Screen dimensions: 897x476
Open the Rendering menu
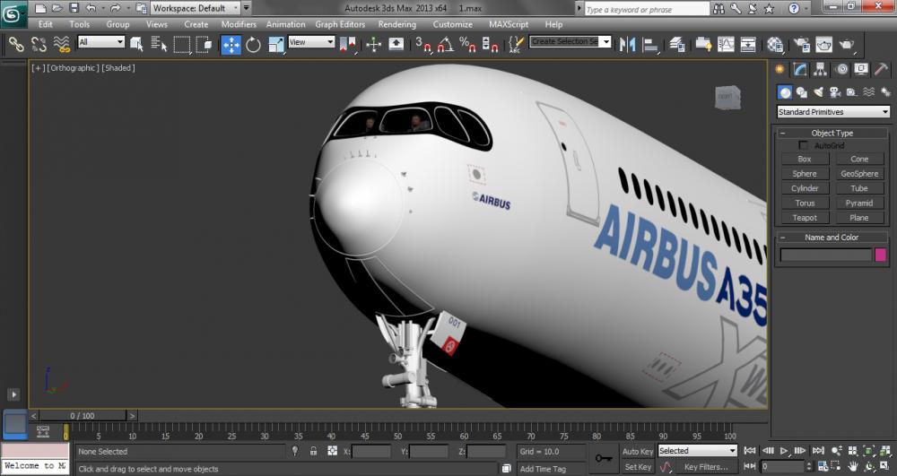(396, 24)
